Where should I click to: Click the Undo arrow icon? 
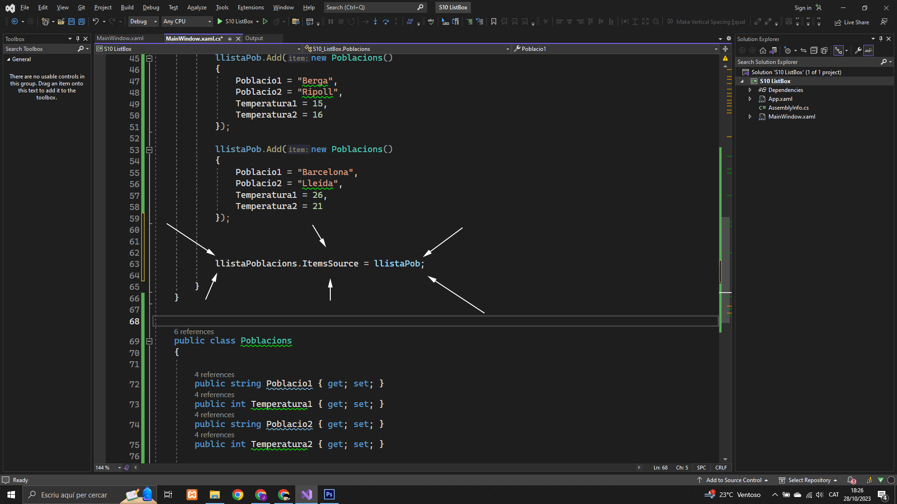pos(95,21)
